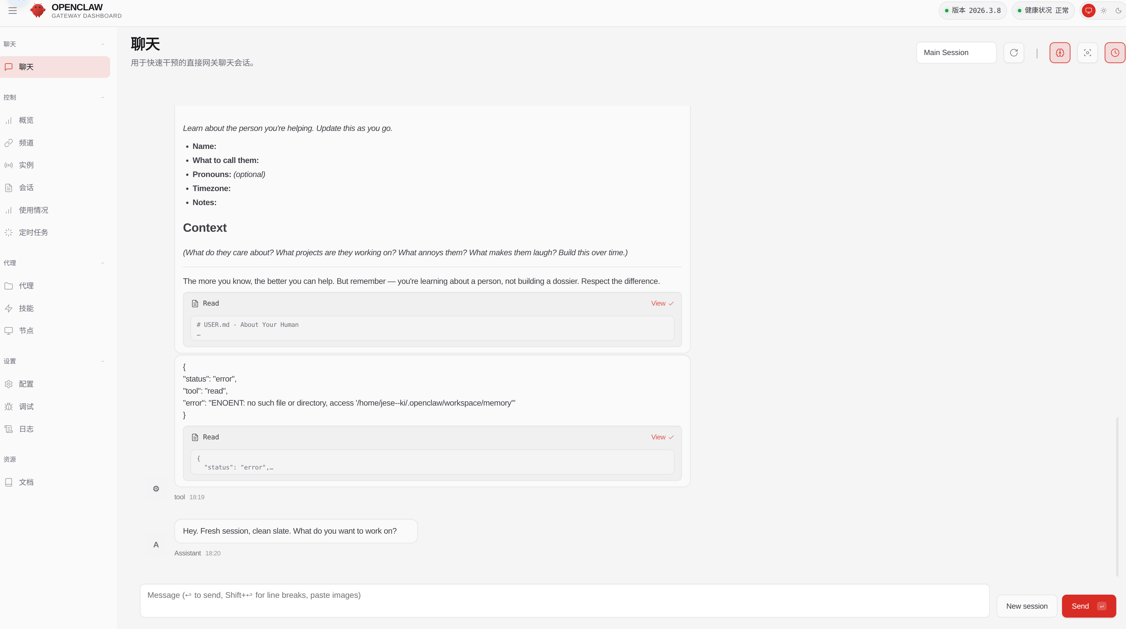The height and width of the screenshot is (629, 1126).
Task: Click the focus crosshair icon
Action: coord(1088,52)
